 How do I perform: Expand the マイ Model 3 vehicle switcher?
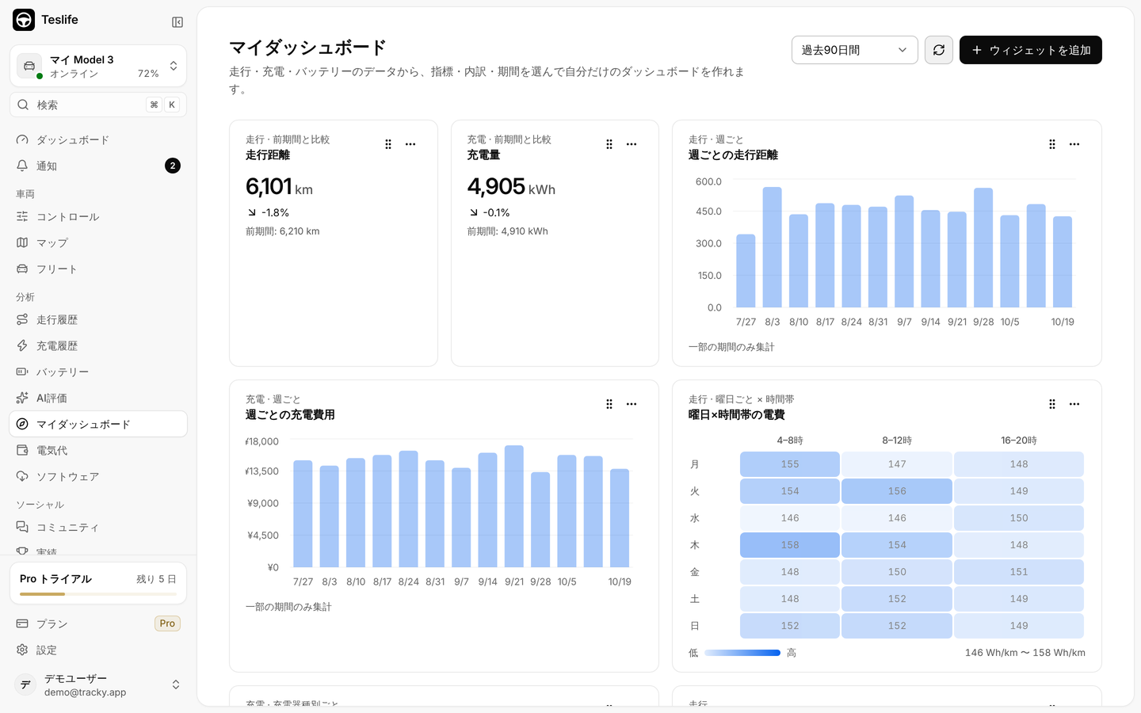point(98,66)
